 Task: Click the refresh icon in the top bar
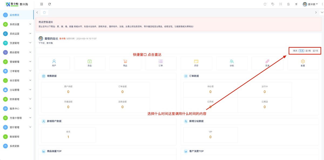pos(49,4)
